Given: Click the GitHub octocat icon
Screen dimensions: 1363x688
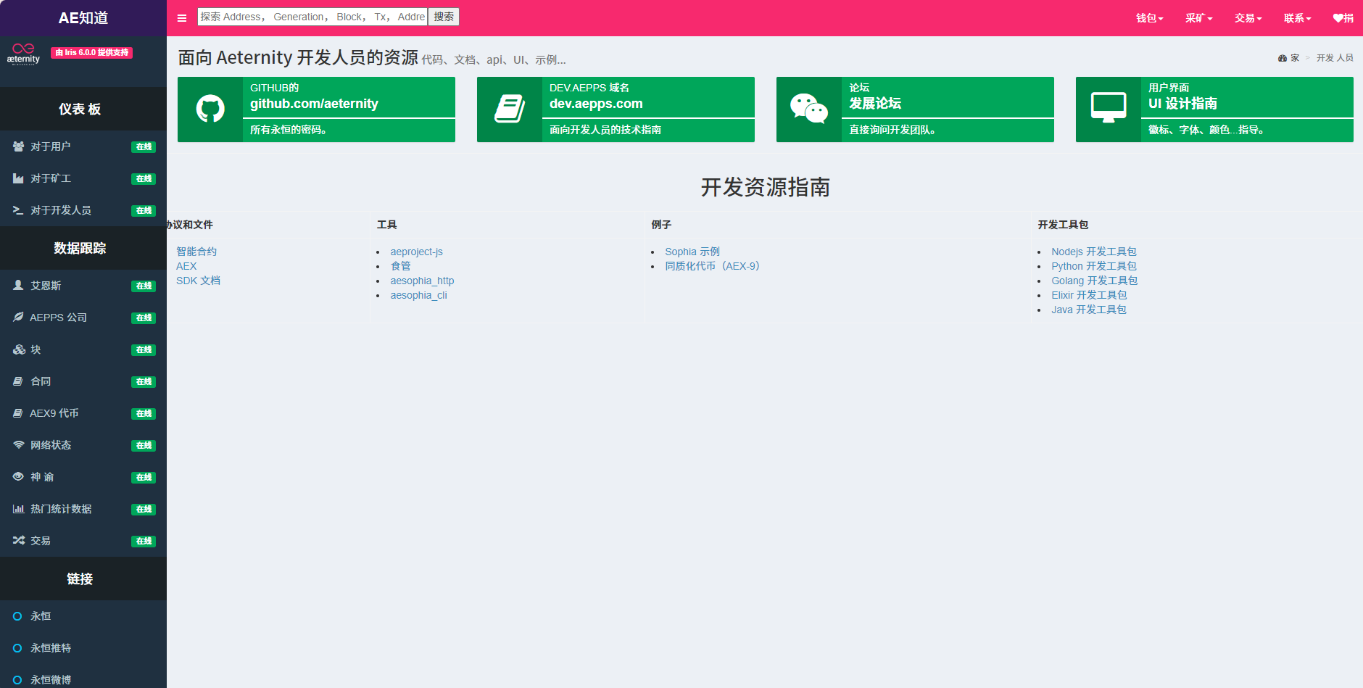Looking at the screenshot, I should coord(210,109).
